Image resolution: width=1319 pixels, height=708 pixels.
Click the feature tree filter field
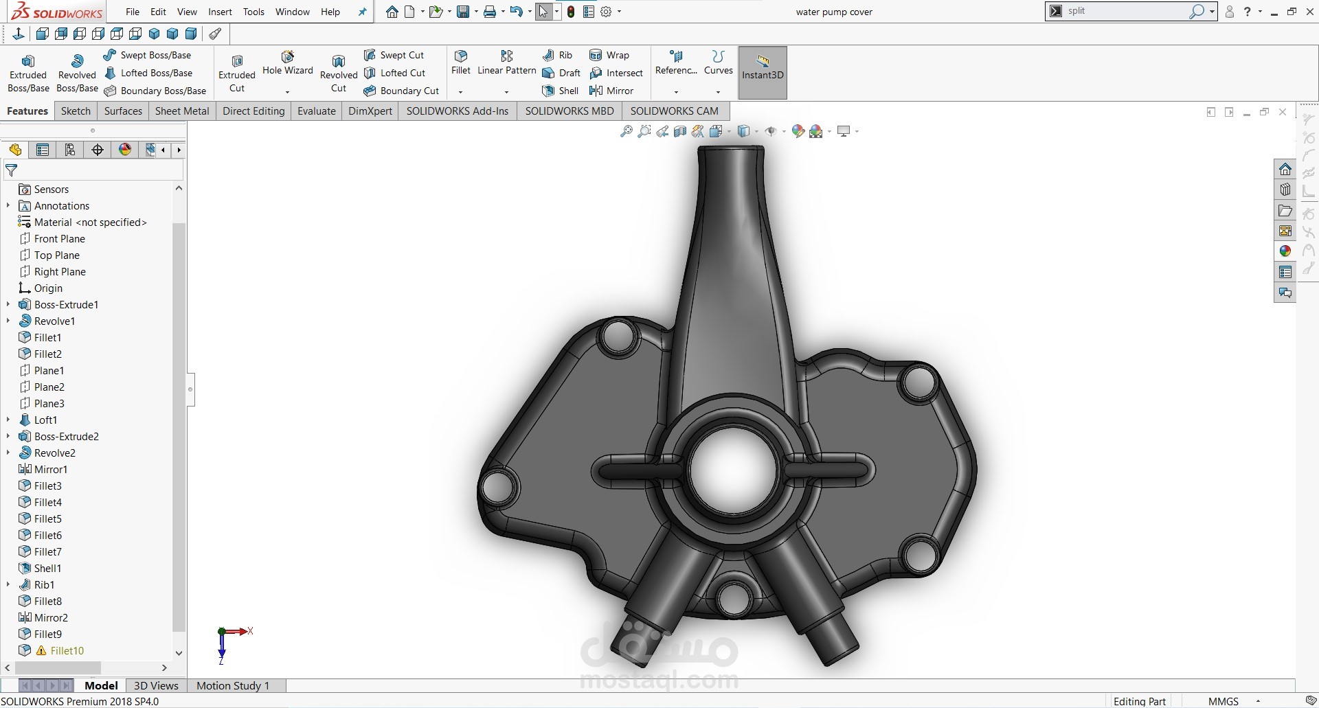coord(93,170)
